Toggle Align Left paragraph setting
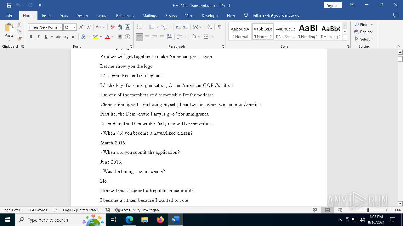This screenshot has height=226, width=403. click(139, 37)
